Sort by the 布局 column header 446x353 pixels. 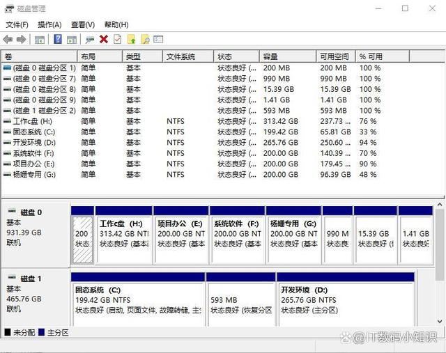[x=100, y=56]
